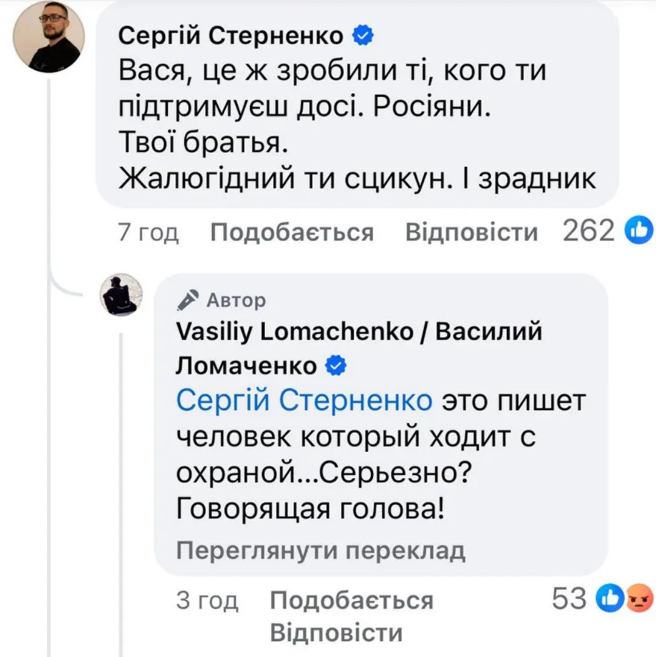Click the verified badge after Ломаченко
This screenshot has height=657, width=656.
point(337,365)
